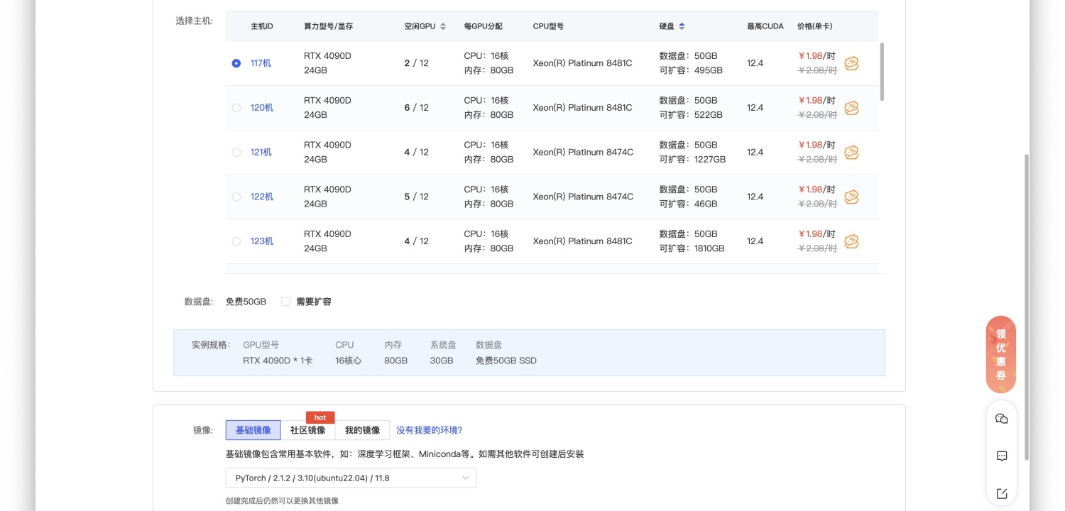Click the coupon icon for host 120机
Viewport: 1065px width, 511px height.
851,108
